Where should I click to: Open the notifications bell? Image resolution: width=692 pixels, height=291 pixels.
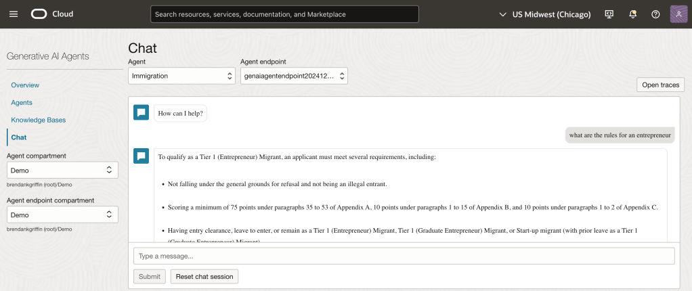[632, 14]
